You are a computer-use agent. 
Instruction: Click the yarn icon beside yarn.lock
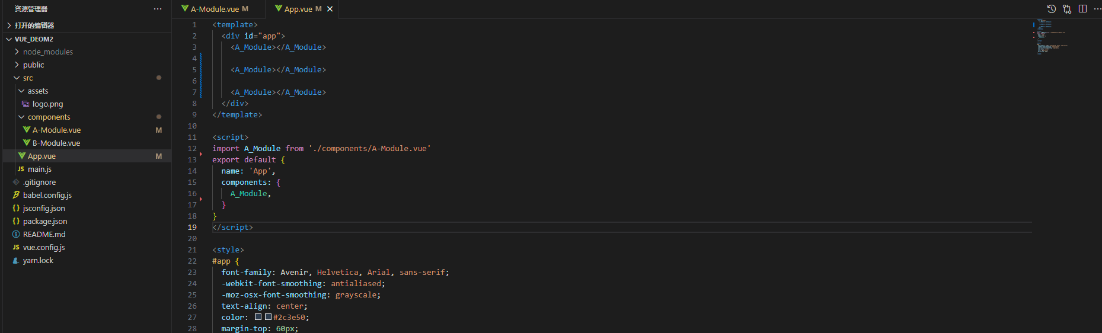tap(16, 260)
